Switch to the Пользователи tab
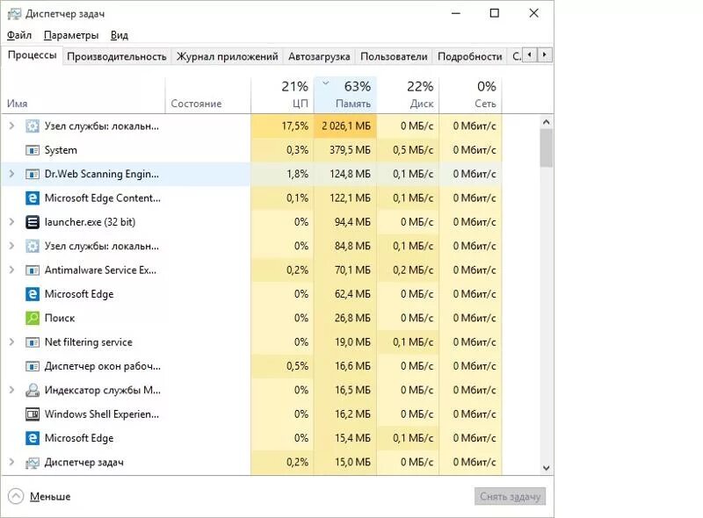This screenshot has height=518, width=703. [x=394, y=56]
